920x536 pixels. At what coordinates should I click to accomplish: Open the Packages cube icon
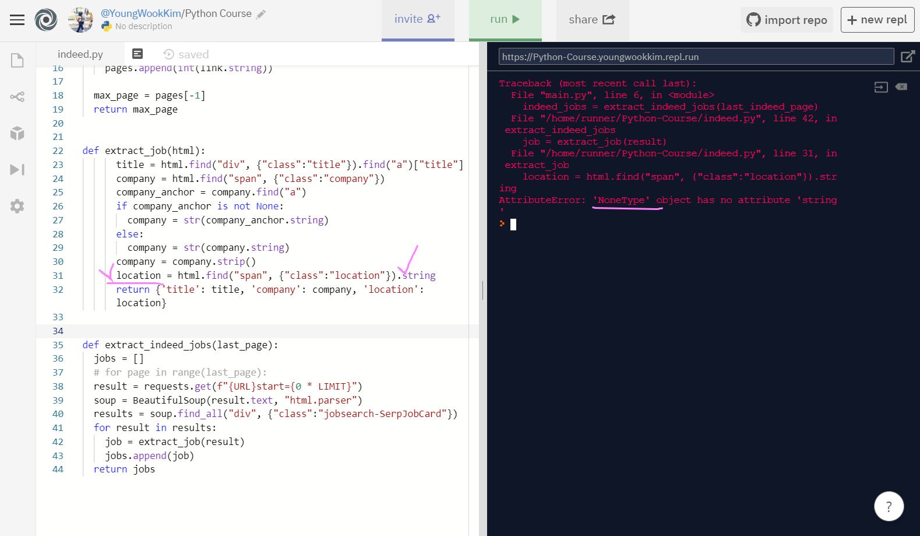click(x=17, y=133)
